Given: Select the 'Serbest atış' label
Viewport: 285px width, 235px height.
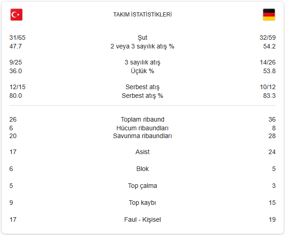Looking at the screenshot, I should (x=142, y=87).
